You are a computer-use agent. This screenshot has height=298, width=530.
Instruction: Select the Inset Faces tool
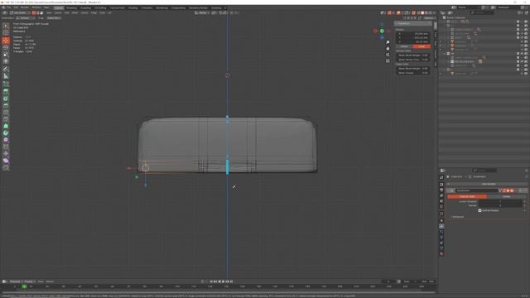click(x=6, y=99)
